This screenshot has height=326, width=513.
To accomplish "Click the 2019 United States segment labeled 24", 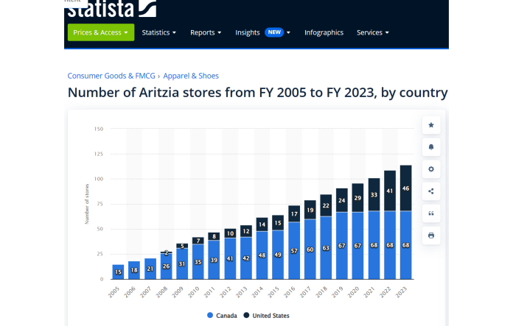I will click(x=342, y=201).
